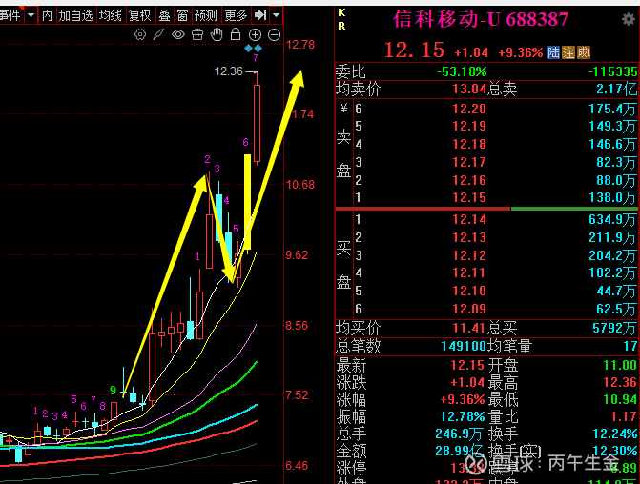Screen dimensions: 640x484
Task: Click sell level 4 price 12.18
Action: (x=469, y=145)
